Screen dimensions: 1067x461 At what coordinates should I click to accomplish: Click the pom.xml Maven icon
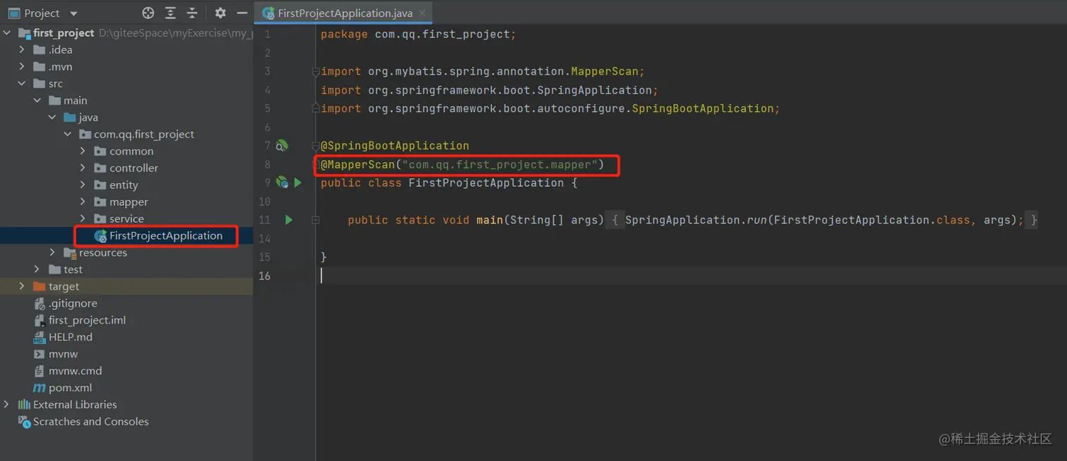point(40,388)
